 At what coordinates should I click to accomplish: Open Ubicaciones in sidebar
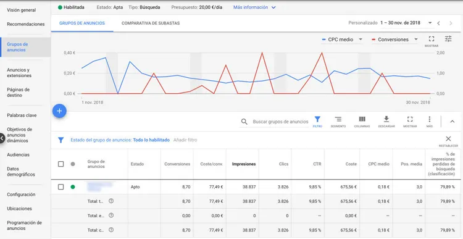tap(19, 209)
